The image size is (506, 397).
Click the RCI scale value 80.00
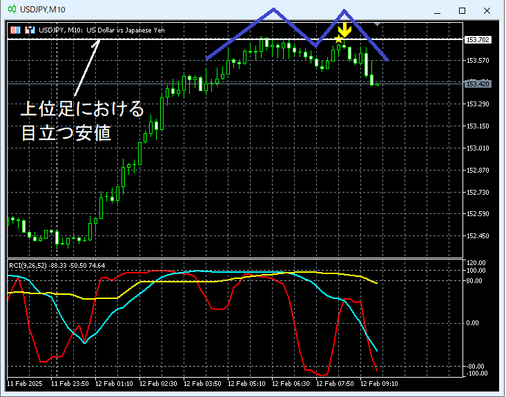(474, 281)
